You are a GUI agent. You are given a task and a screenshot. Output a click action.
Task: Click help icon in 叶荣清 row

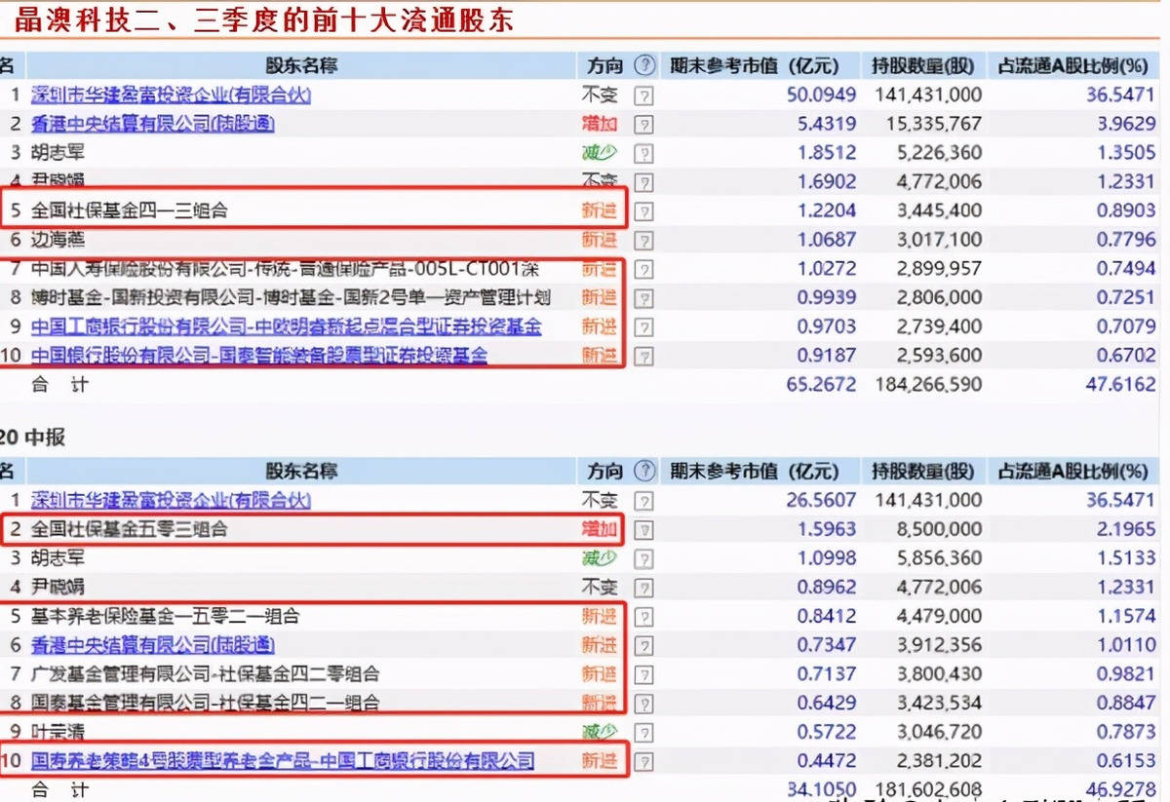[x=643, y=732]
